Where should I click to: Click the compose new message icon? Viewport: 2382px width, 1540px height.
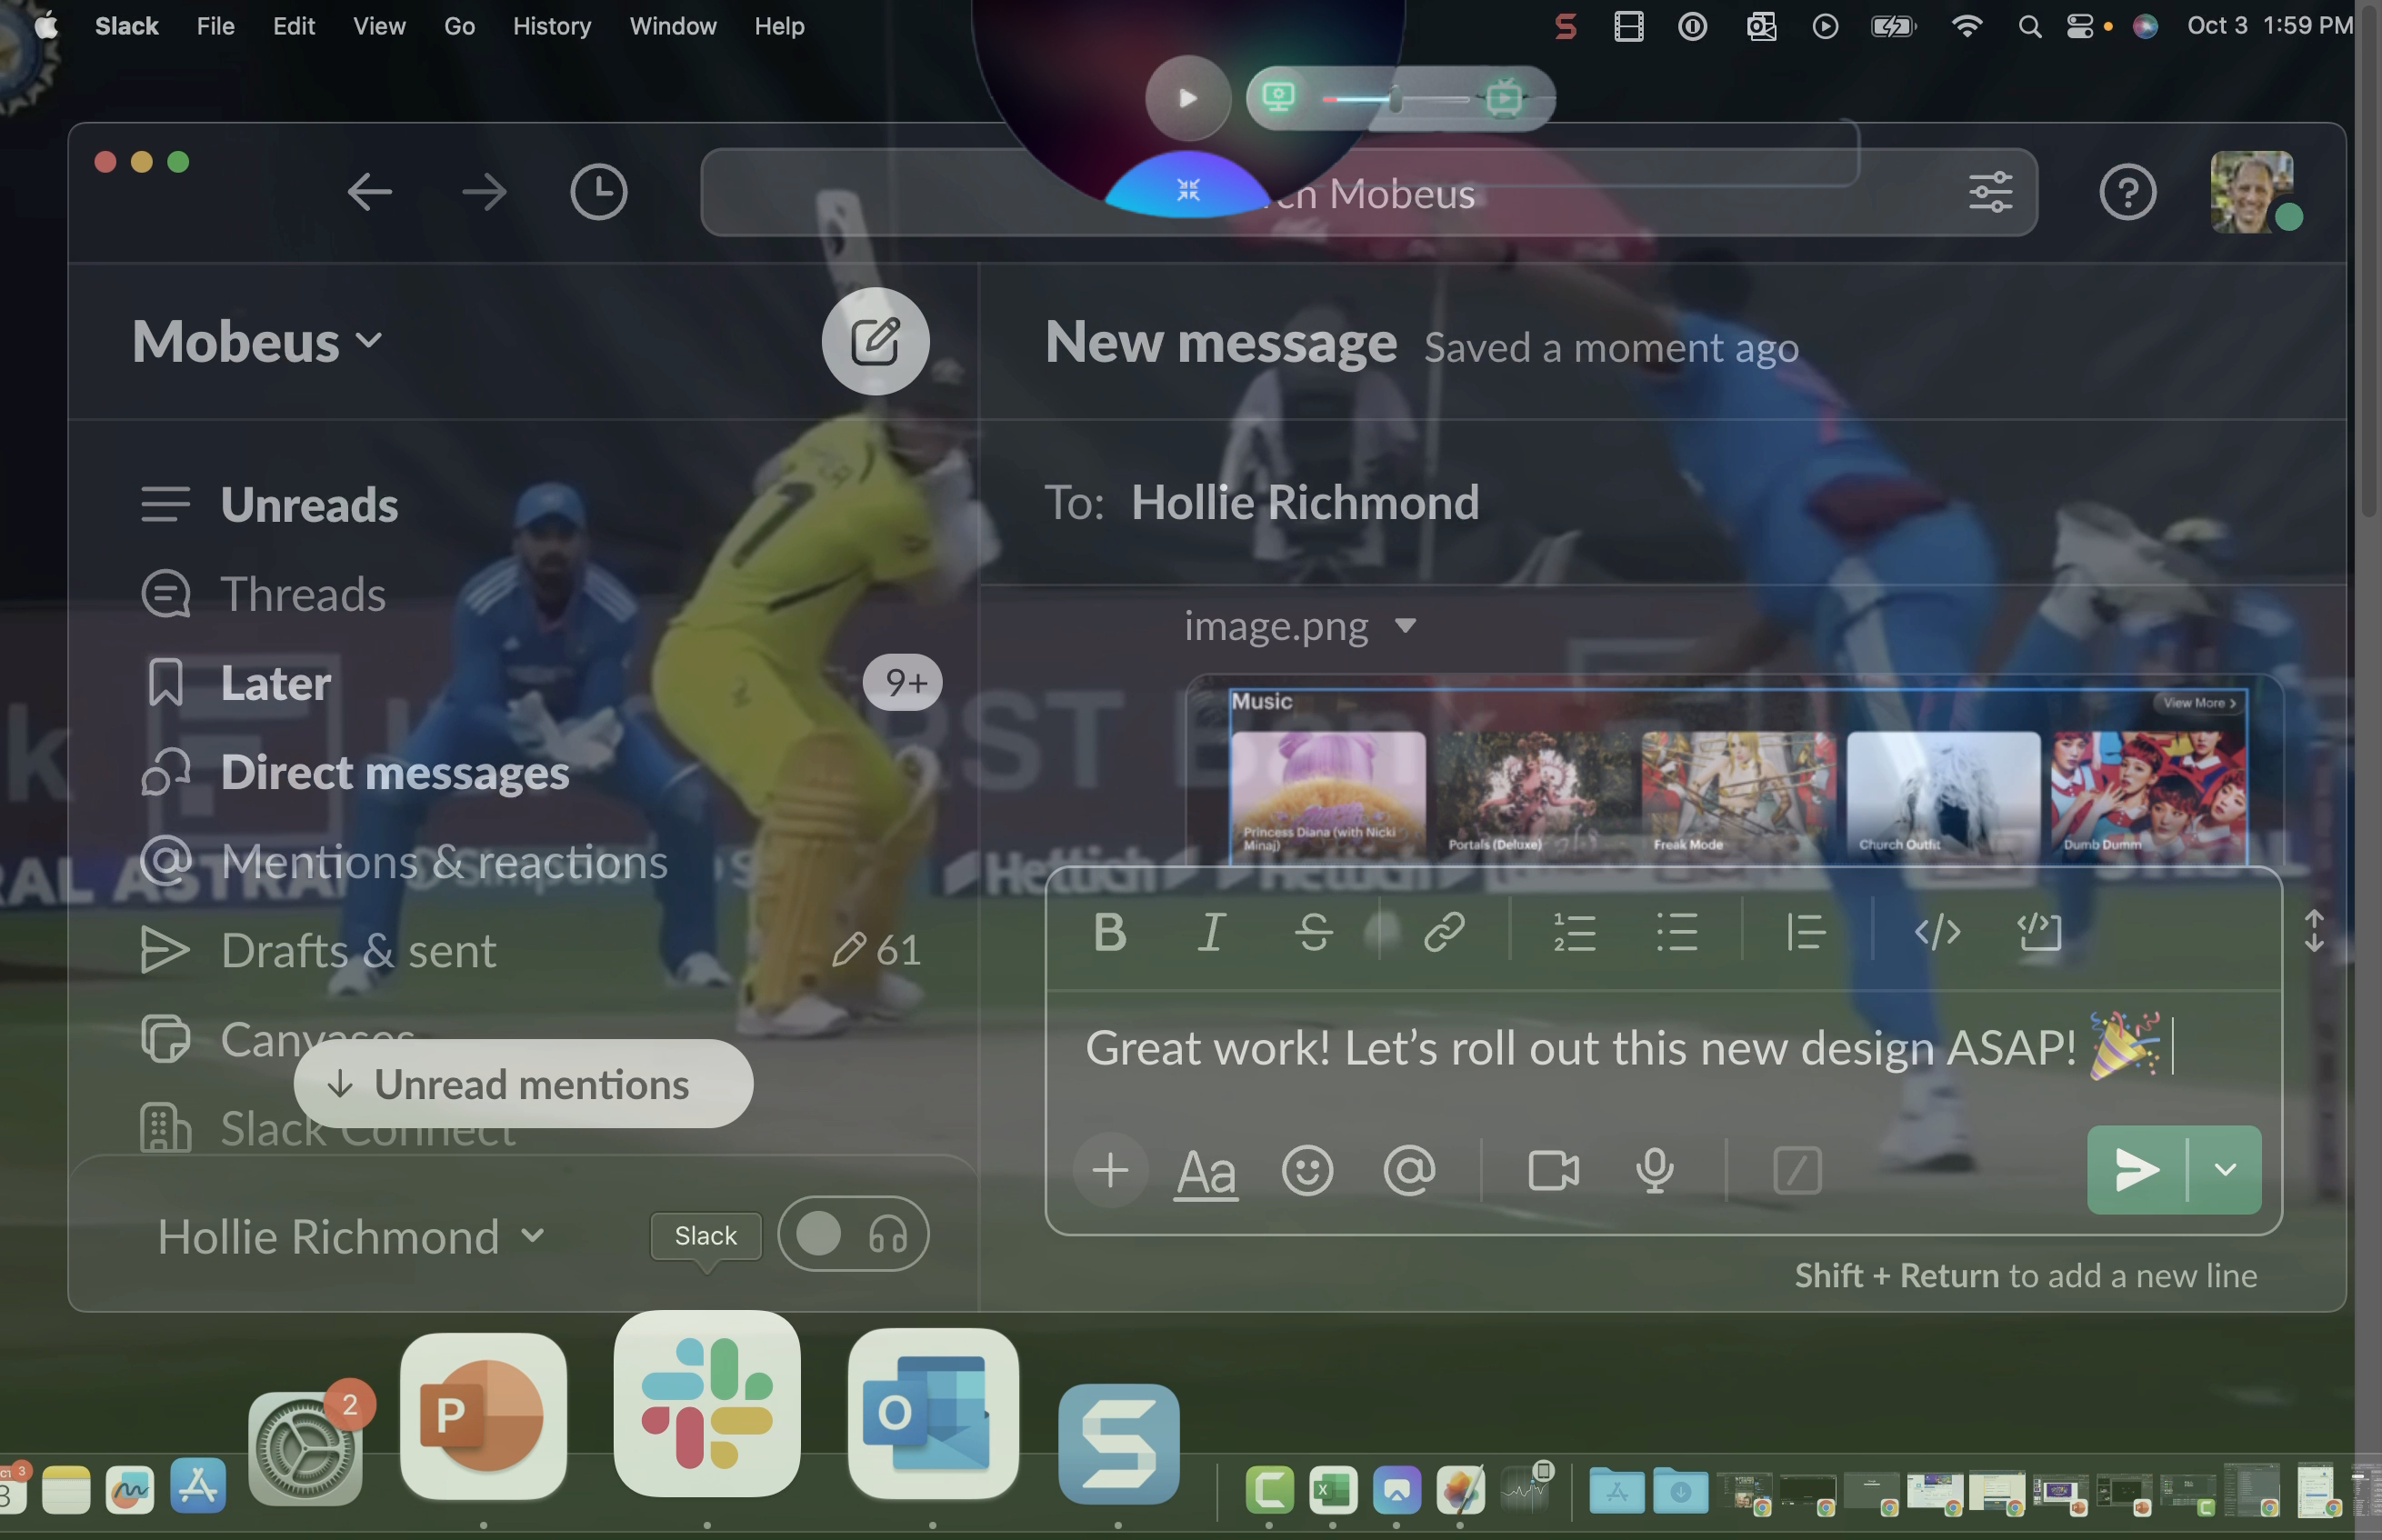[875, 342]
